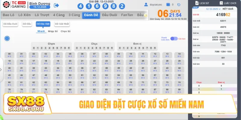Select digit 7 in the Chục filter

[x=104, y=48]
